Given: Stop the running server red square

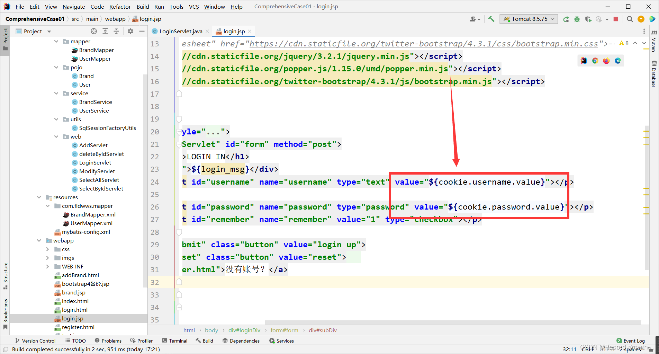Looking at the screenshot, I should (616, 19).
